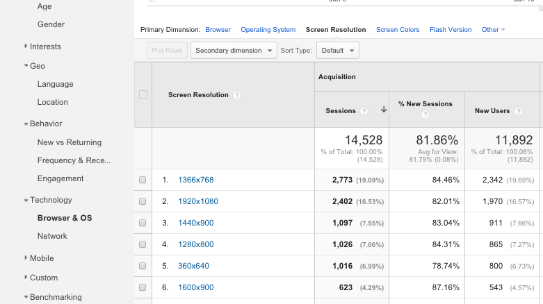Click the total new users value 11,892
This screenshot has width=543, height=304.
[514, 140]
